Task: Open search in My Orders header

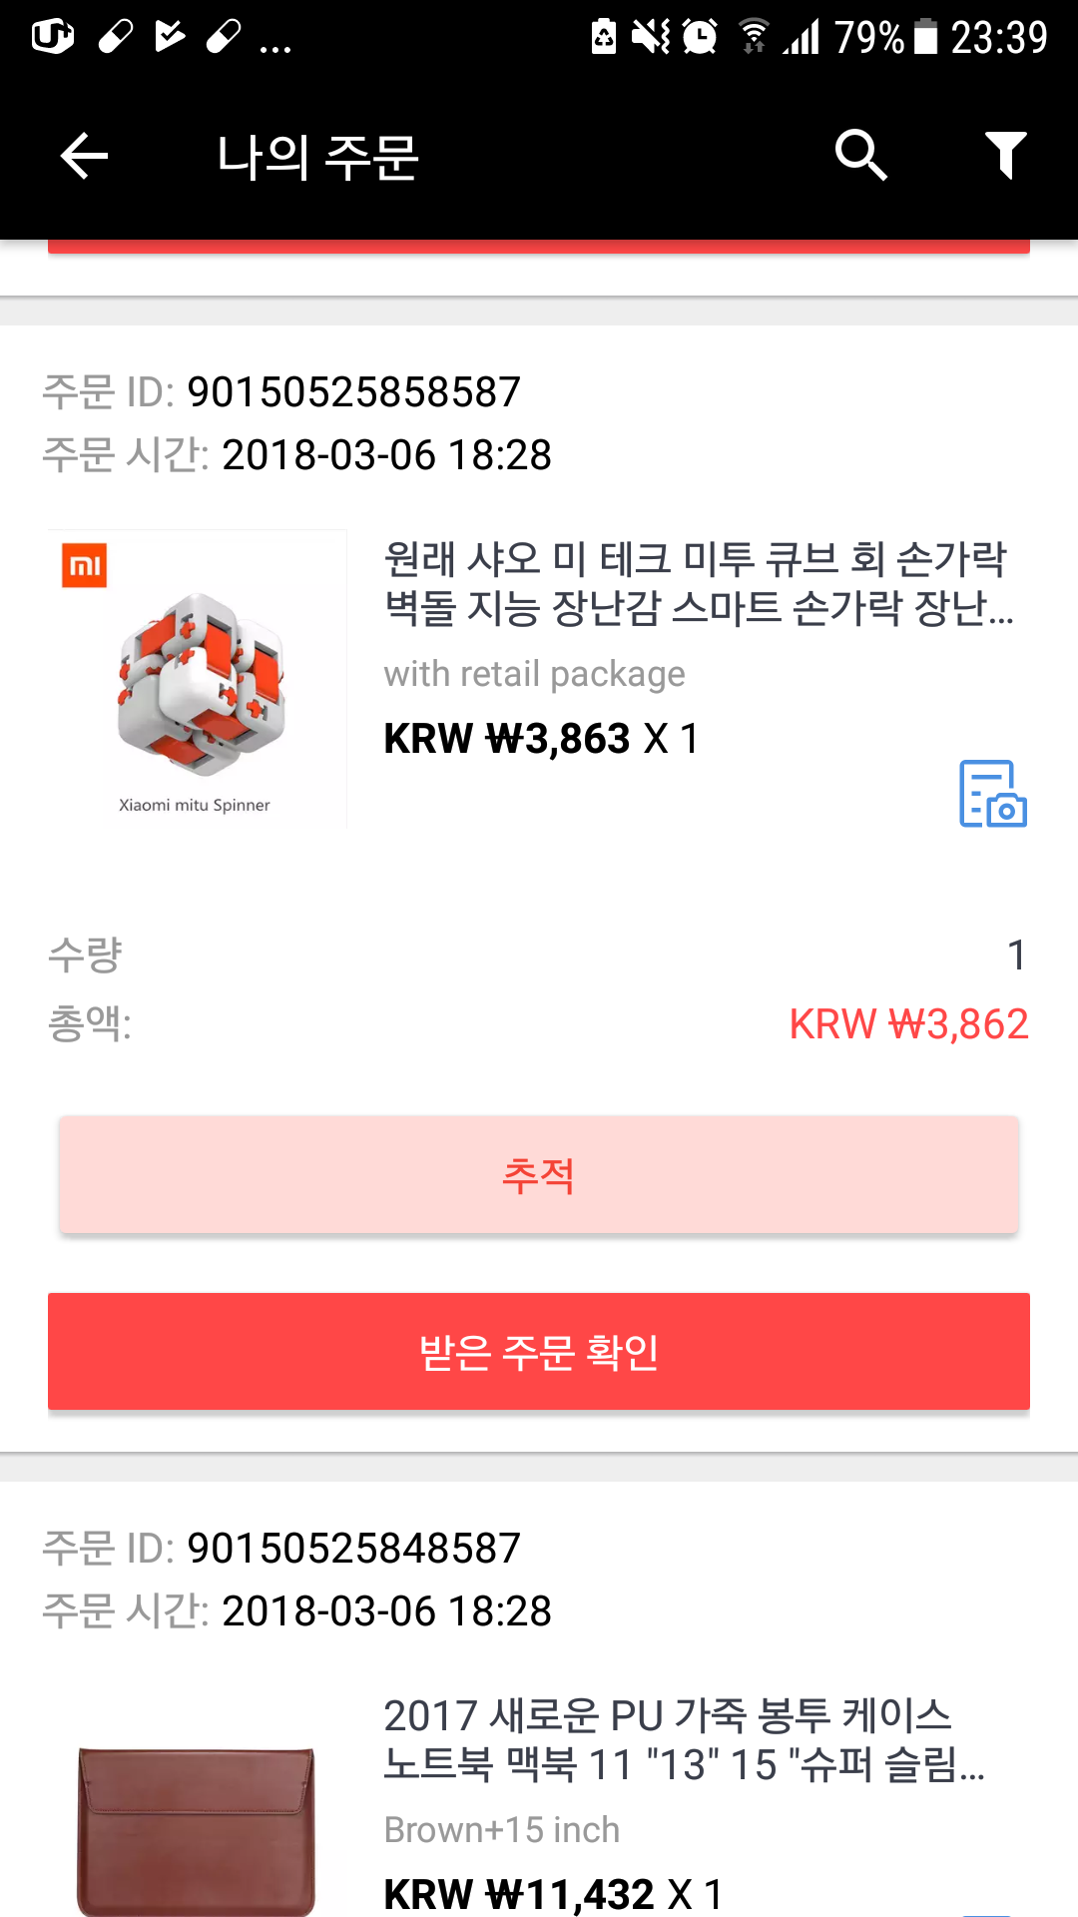Action: click(x=860, y=155)
